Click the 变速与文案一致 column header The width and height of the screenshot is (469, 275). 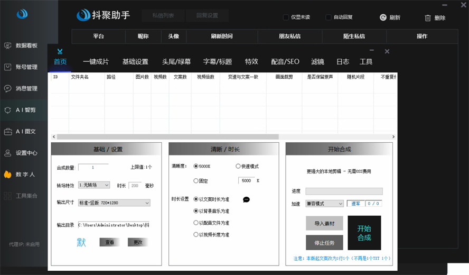coord(243,77)
